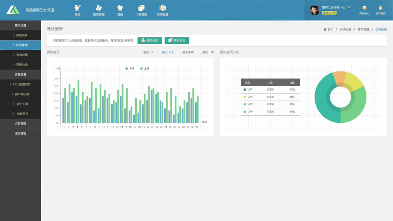393x221 pixels.
Task: Open the 帮助中心 help icon
Action: (x=364, y=8)
